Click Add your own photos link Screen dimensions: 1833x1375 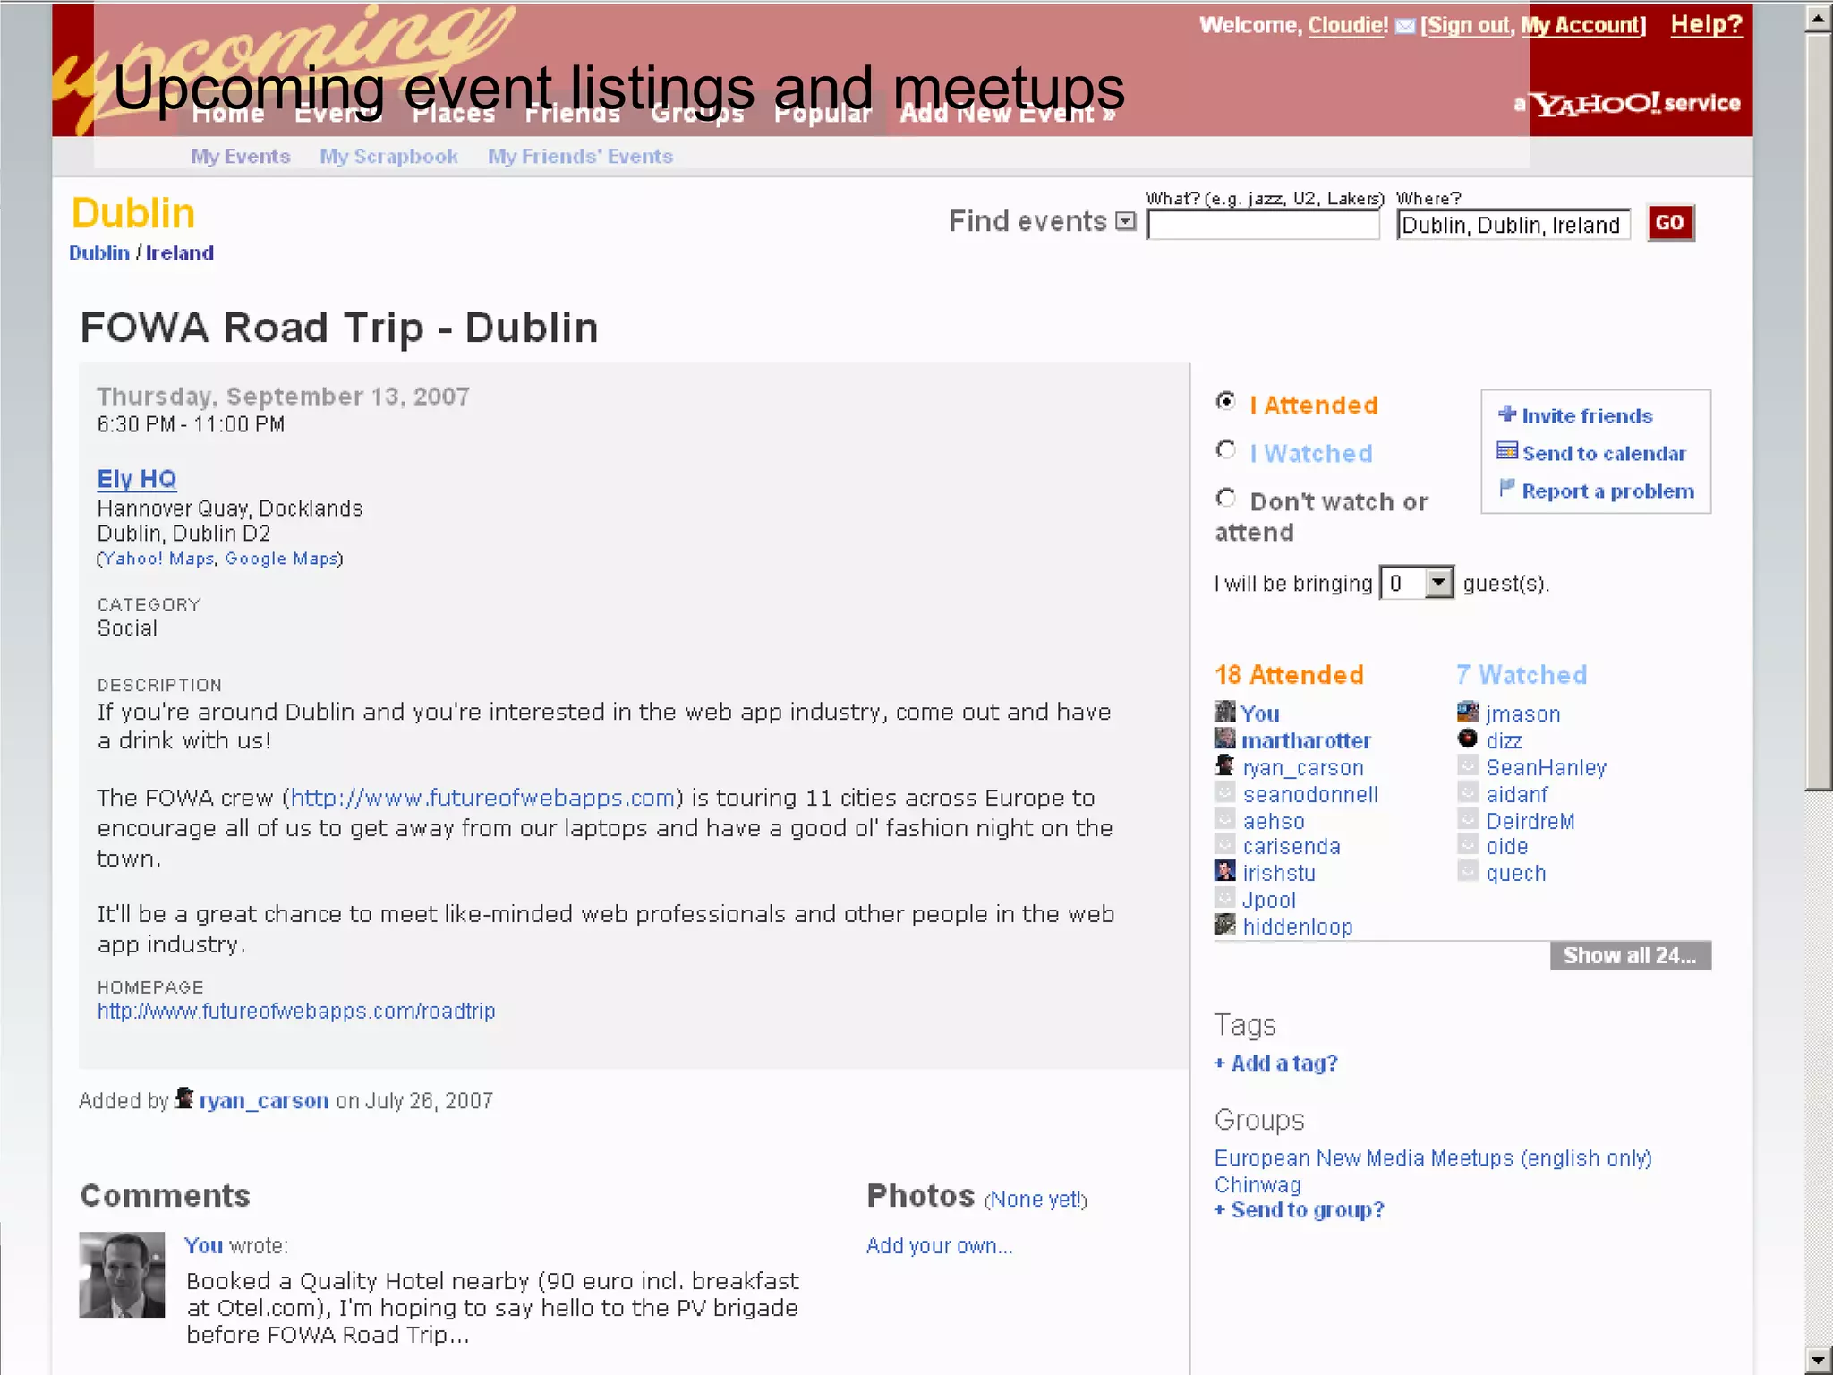tap(940, 1246)
